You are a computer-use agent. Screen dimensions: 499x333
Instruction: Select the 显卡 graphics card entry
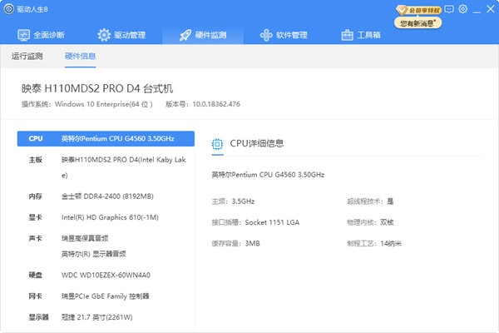pyautogui.click(x=106, y=217)
